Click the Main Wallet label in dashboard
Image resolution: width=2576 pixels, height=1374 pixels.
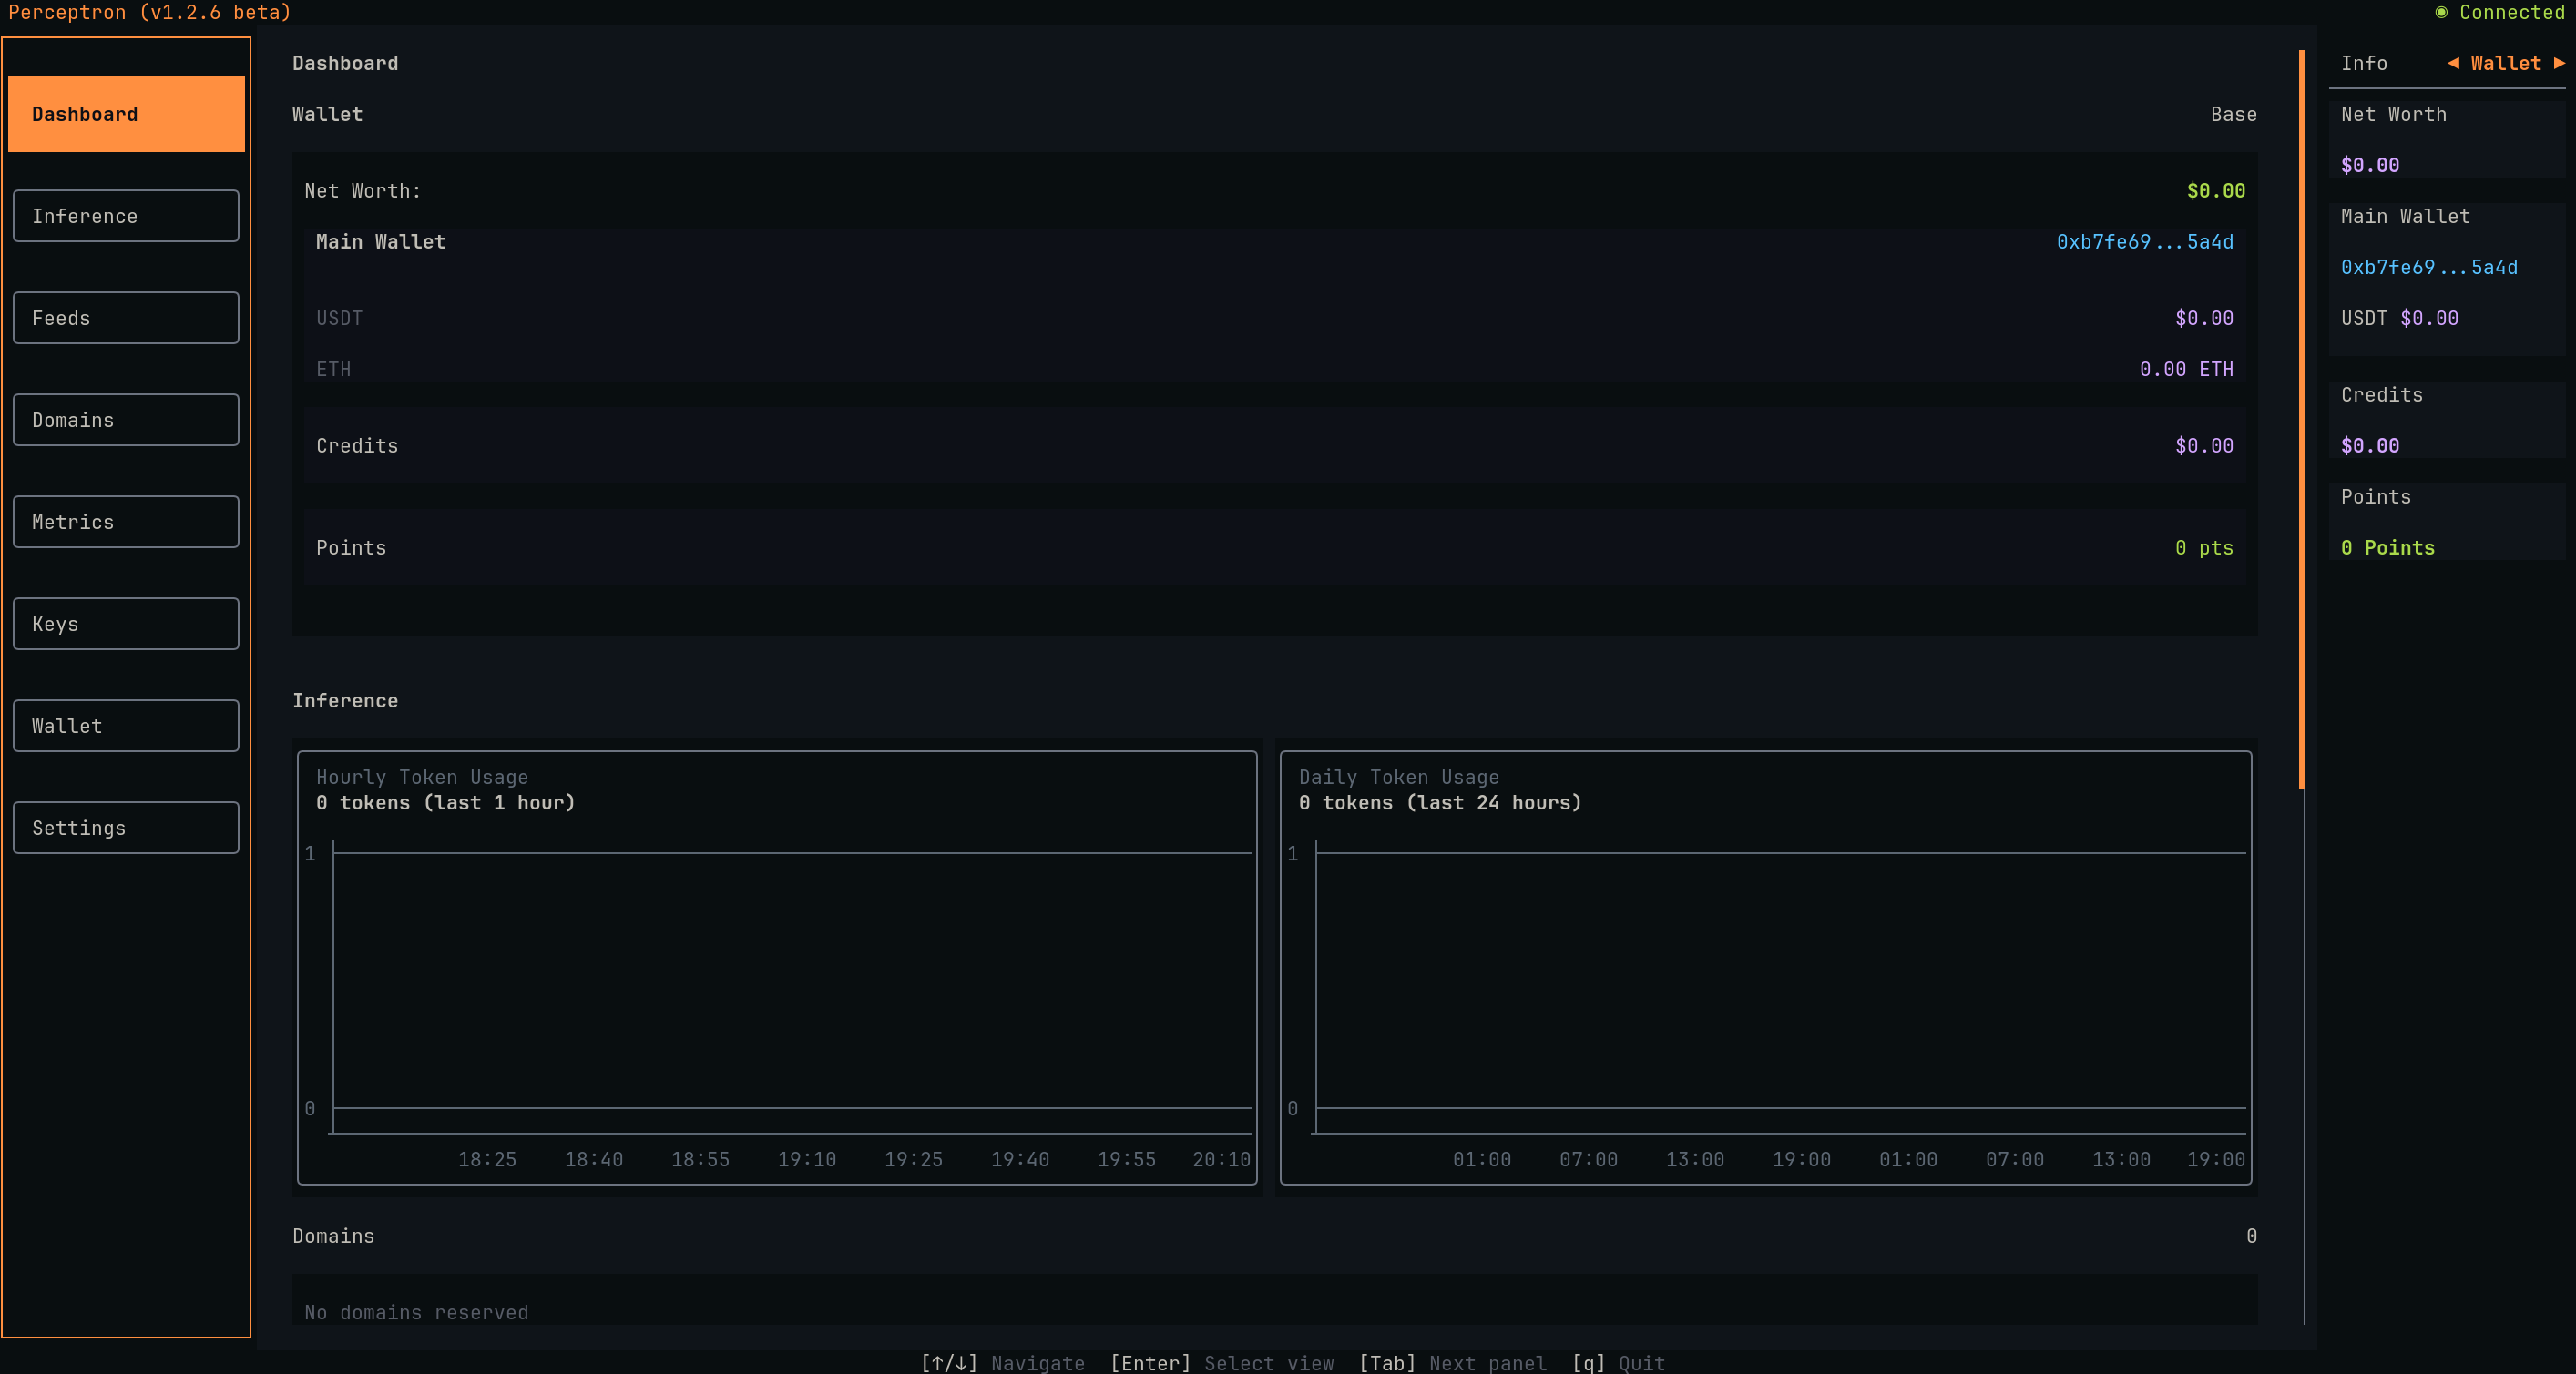click(x=381, y=242)
